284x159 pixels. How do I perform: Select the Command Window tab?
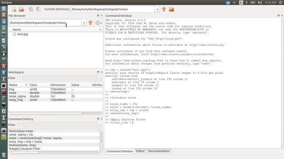tap(119, 151)
